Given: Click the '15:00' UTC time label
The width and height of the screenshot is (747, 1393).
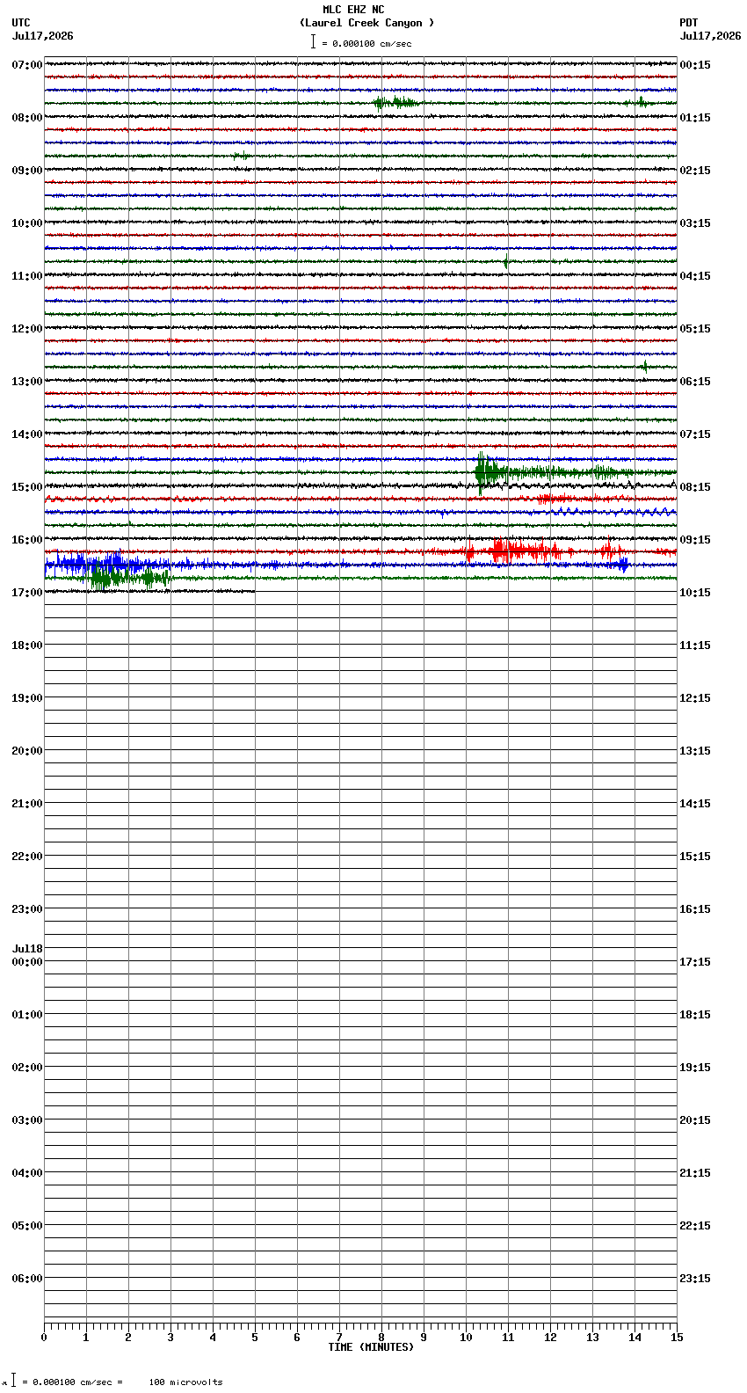Looking at the screenshot, I should pyautogui.click(x=27, y=487).
